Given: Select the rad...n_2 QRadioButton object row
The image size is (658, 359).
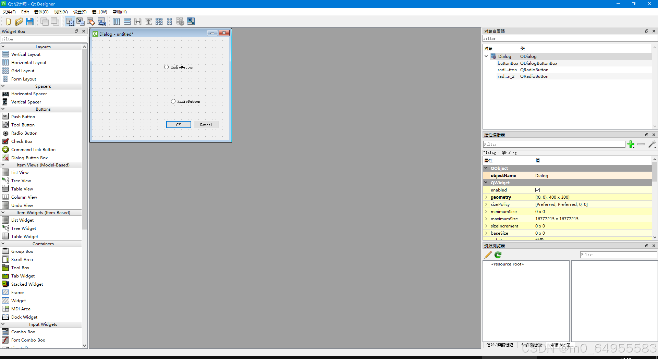Looking at the screenshot, I should click(x=567, y=76).
